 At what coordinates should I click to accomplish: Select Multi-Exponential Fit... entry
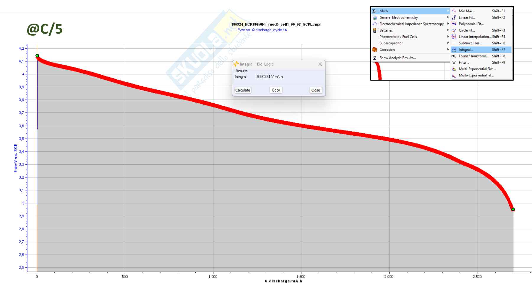tap(476, 75)
